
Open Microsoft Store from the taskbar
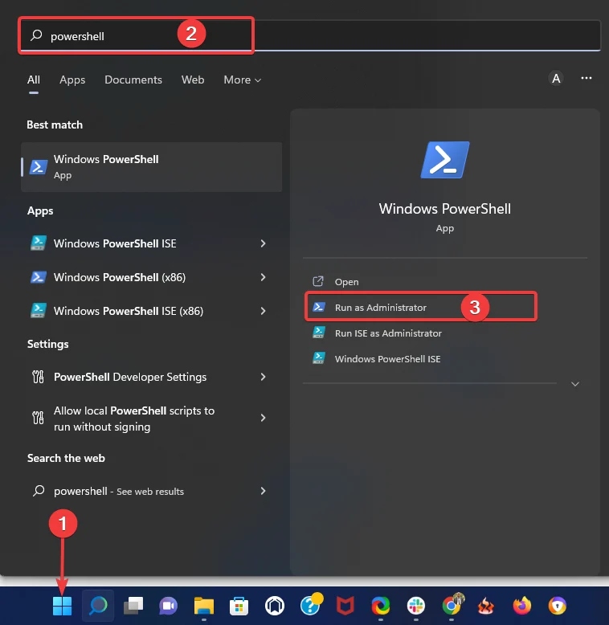point(239,606)
